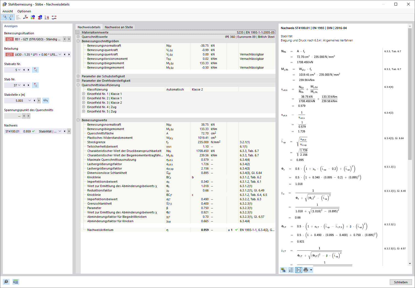
Task: Go to next Belastung load combination
Action: coord(69,54)
